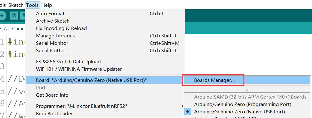Image resolution: width=312 pixels, height=118 pixels.
Task: Open the Sketch menu
Action: point(16,5)
